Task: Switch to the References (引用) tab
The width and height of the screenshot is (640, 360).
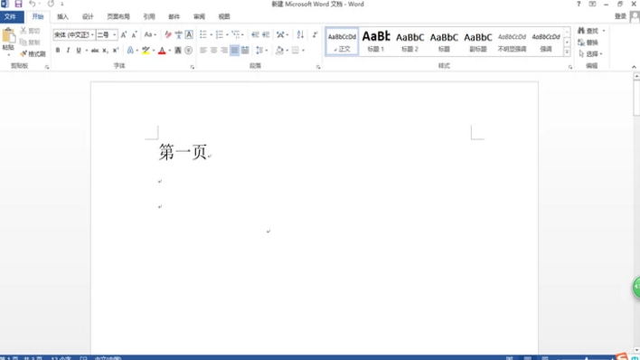Action: [149, 17]
